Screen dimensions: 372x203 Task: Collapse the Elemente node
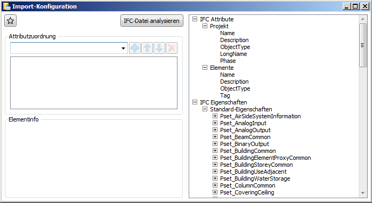pyautogui.click(x=205, y=68)
